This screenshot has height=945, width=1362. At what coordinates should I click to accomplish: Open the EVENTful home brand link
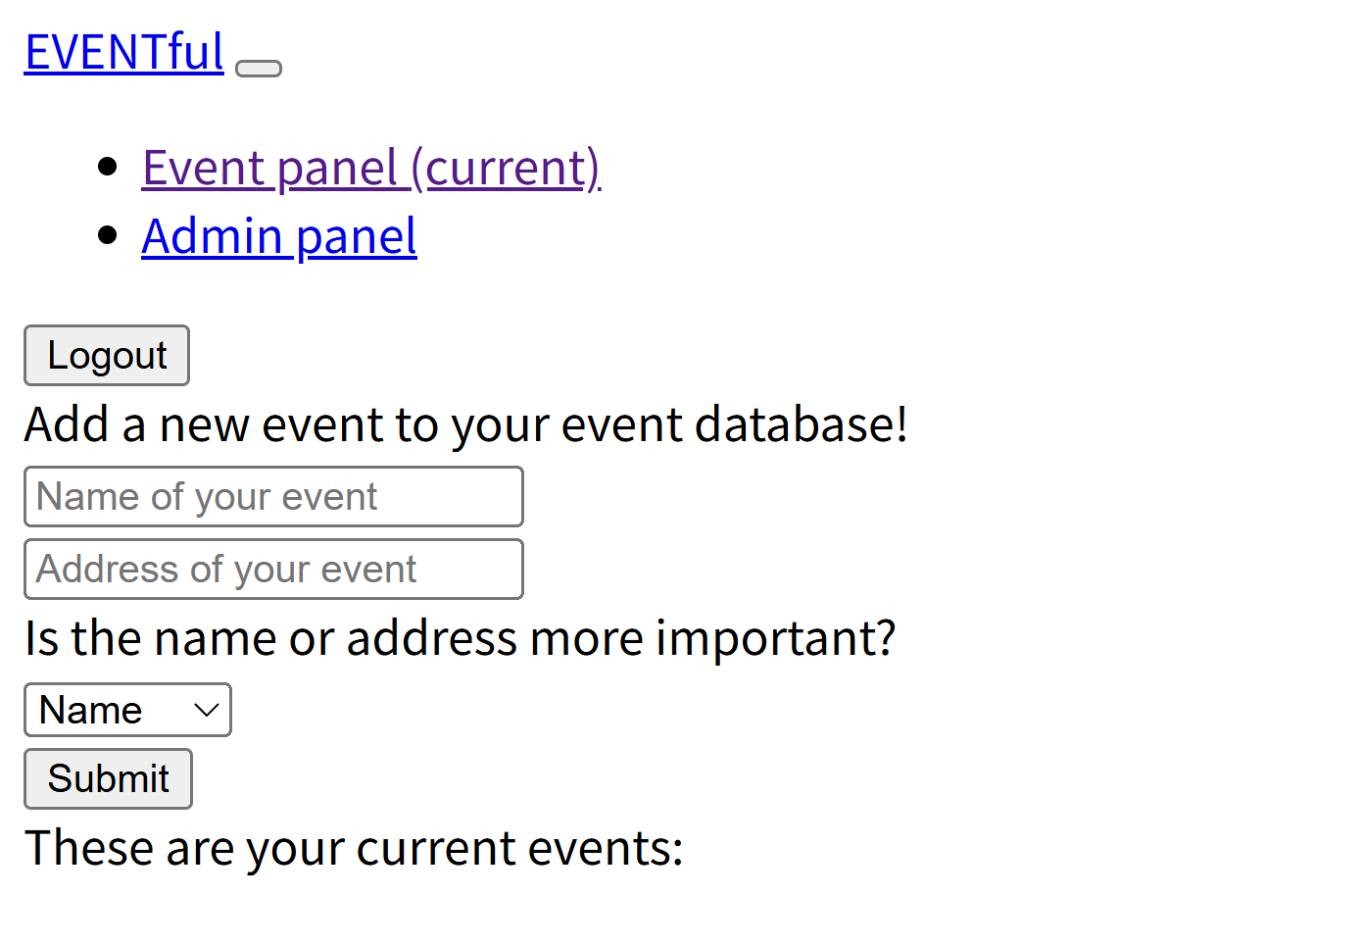pos(124,53)
